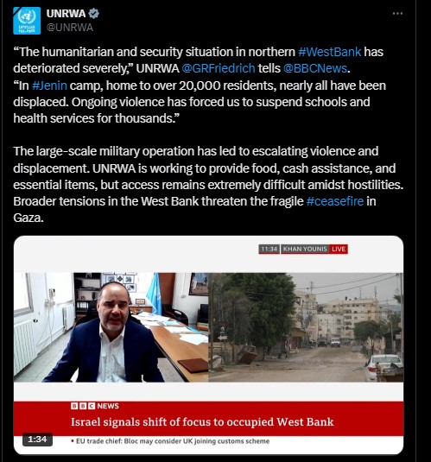Image resolution: width=431 pixels, height=462 pixels.
Task: Visit the @BBCNews mention
Action: click(315, 68)
